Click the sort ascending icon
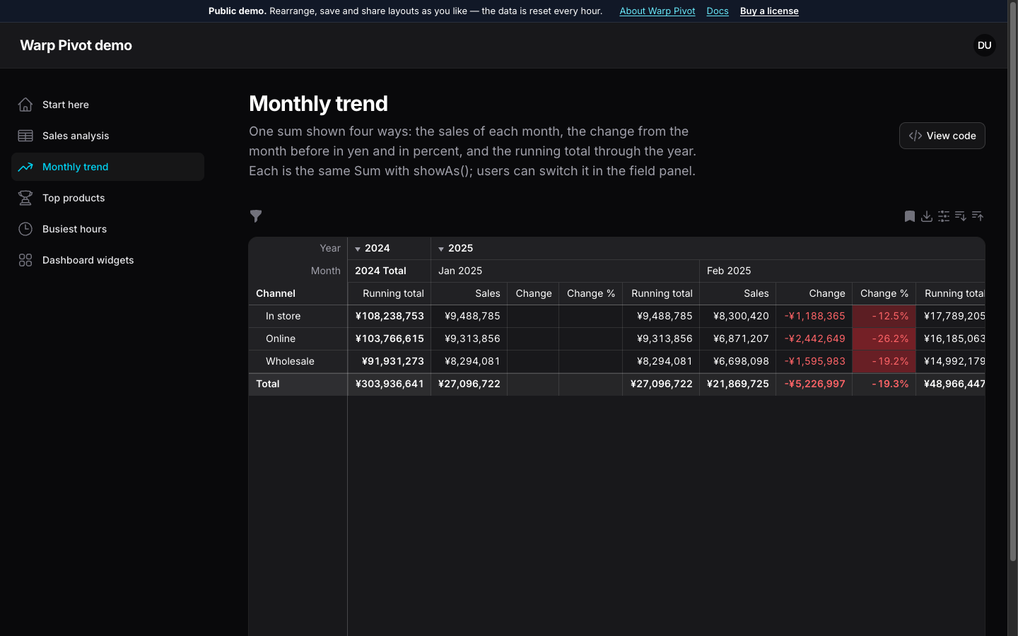Viewport: 1018px width, 636px height. 978,216
